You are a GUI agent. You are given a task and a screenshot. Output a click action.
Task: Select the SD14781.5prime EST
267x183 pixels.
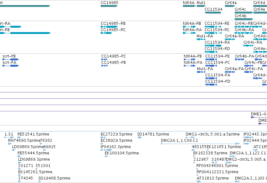[x=139, y=137]
